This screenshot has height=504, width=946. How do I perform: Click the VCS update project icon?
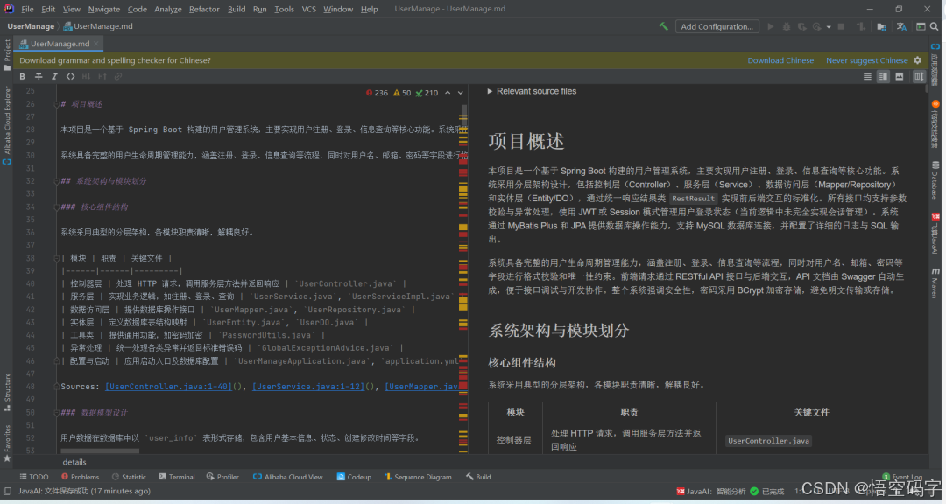861,26
